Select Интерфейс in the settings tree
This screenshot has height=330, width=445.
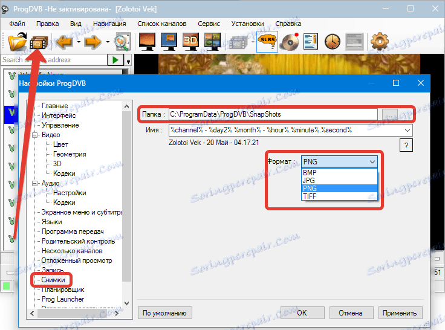[x=59, y=115]
